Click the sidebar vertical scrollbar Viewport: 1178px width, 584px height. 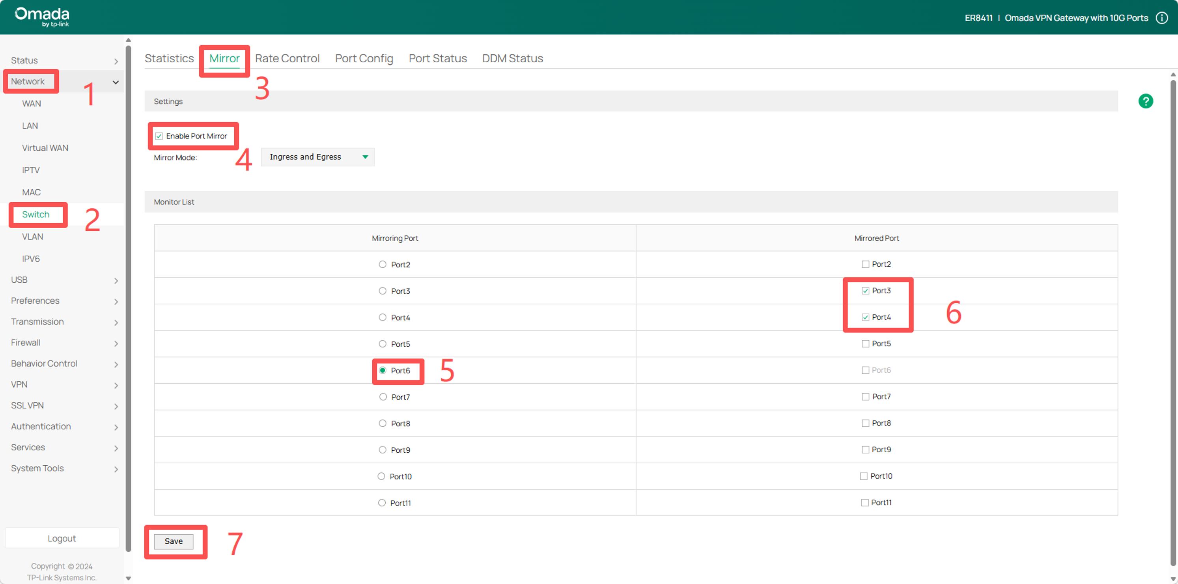coord(129,299)
